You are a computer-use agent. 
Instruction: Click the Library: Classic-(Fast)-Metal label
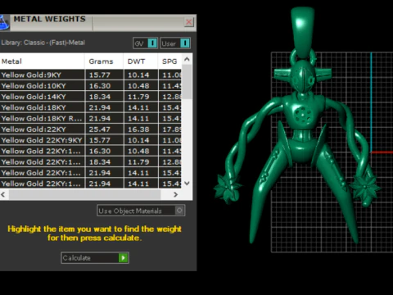tap(43, 43)
